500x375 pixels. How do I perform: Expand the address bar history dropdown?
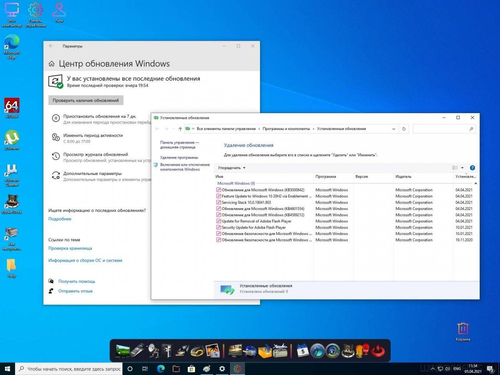tap(393, 129)
